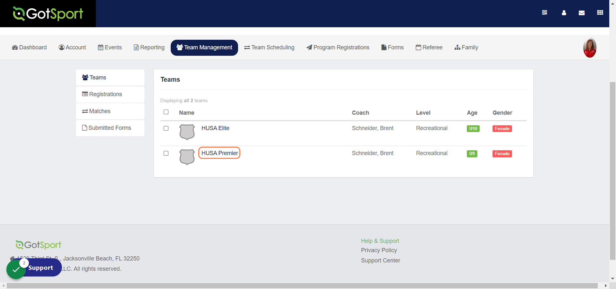Click the U10 age badge
The height and width of the screenshot is (289, 616).
(473, 129)
